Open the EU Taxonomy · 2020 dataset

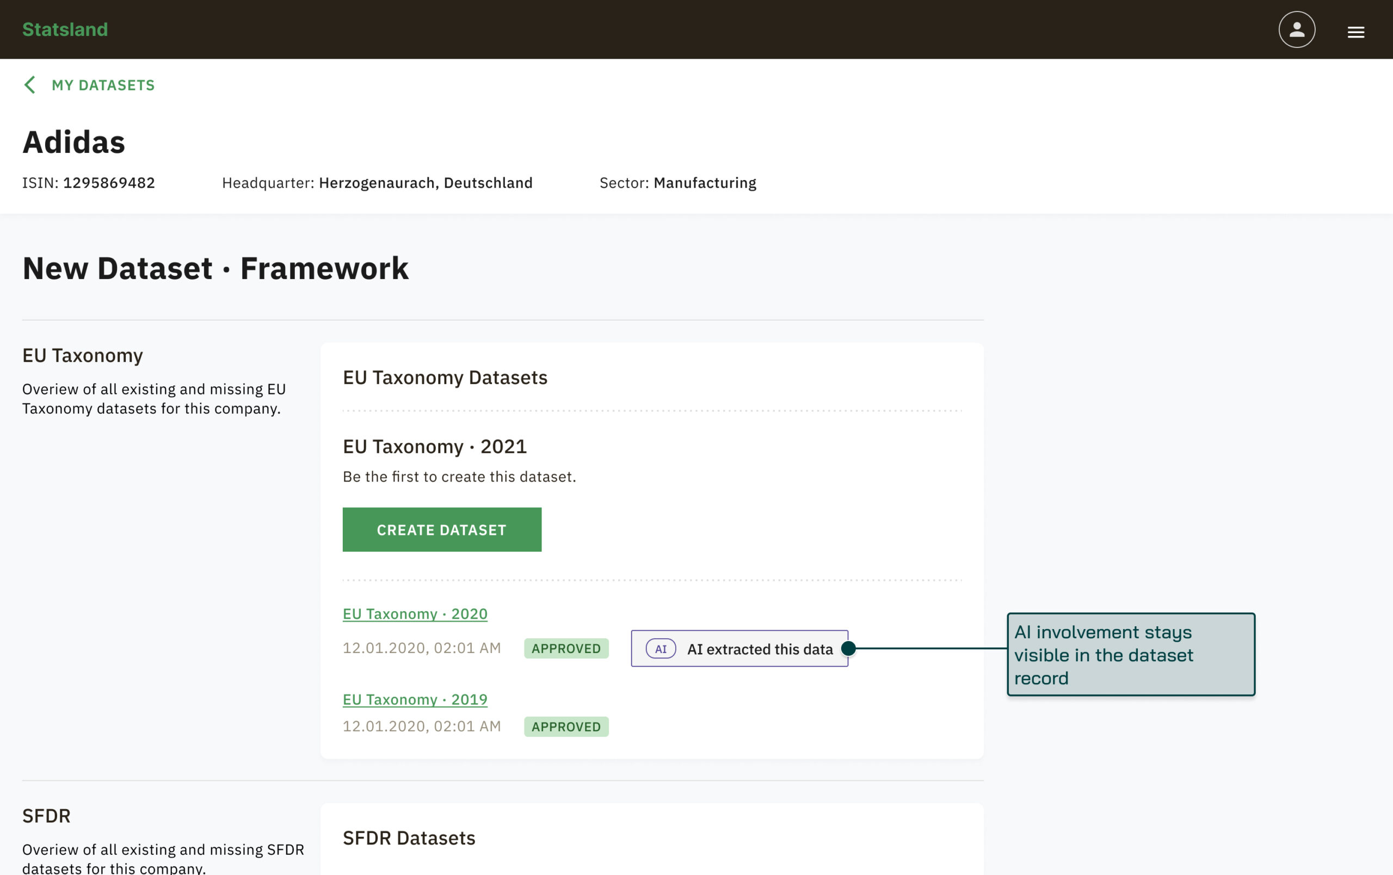point(415,614)
